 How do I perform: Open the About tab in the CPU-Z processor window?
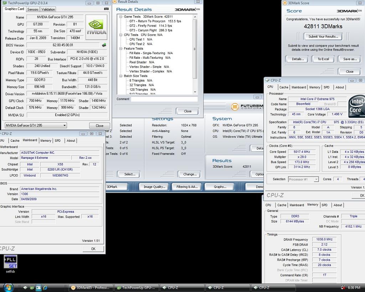pos(340,87)
